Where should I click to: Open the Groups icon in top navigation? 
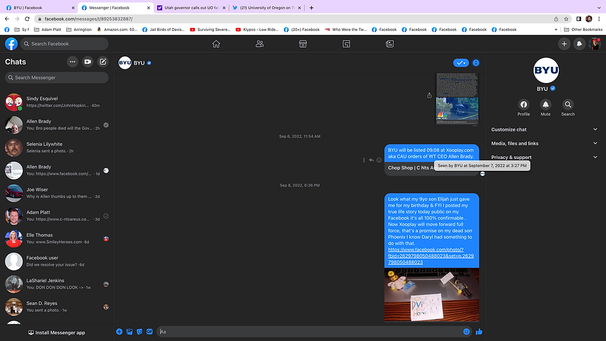coord(346,44)
